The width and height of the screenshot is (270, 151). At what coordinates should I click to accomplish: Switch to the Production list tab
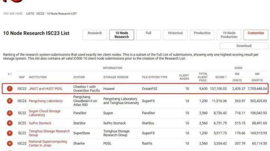coord(202,35)
